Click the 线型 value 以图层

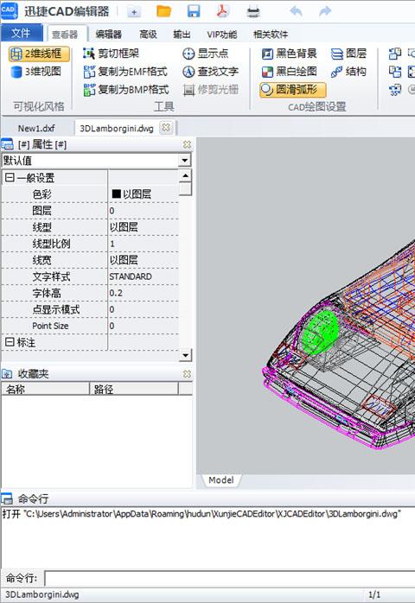click(144, 227)
